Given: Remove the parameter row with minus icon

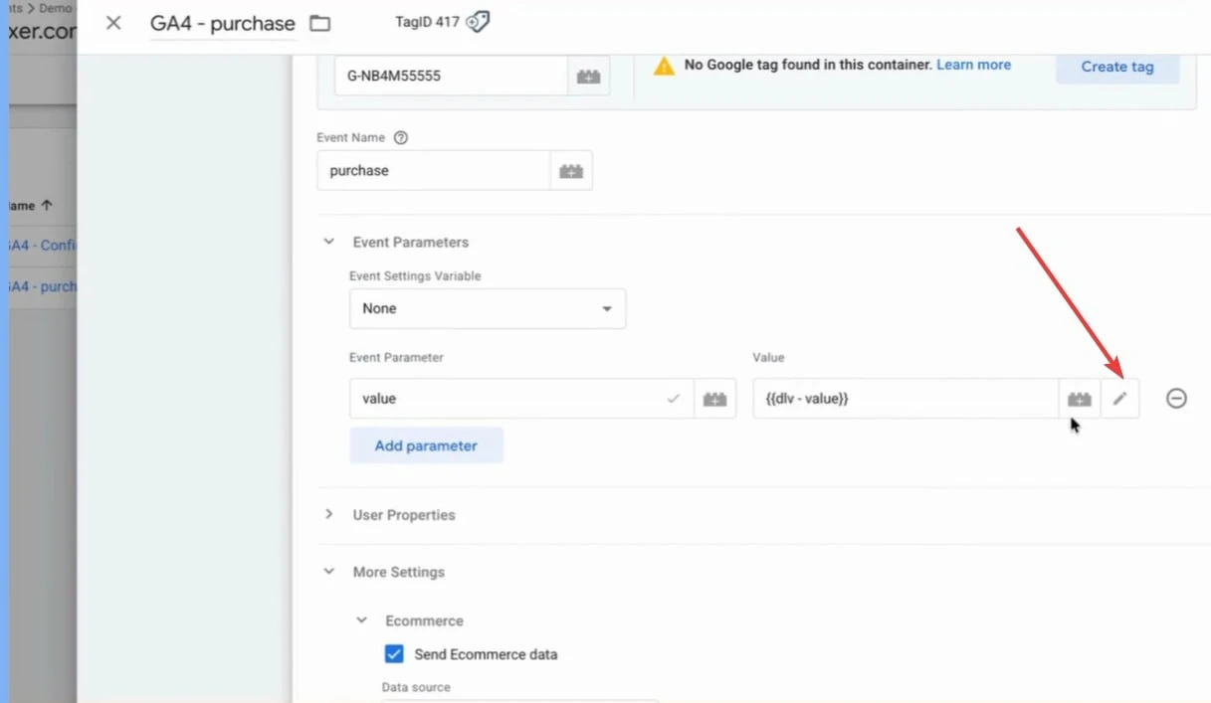Looking at the screenshot, I should tap(1176, 399).
